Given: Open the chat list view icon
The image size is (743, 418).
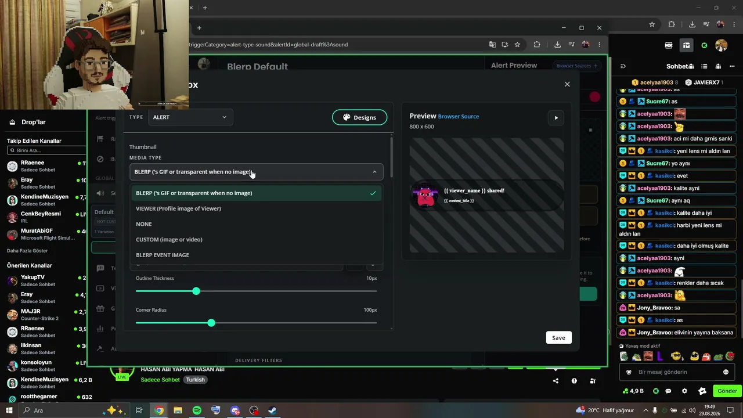Looking at the screenshot, I should click(x=704, y=66).
